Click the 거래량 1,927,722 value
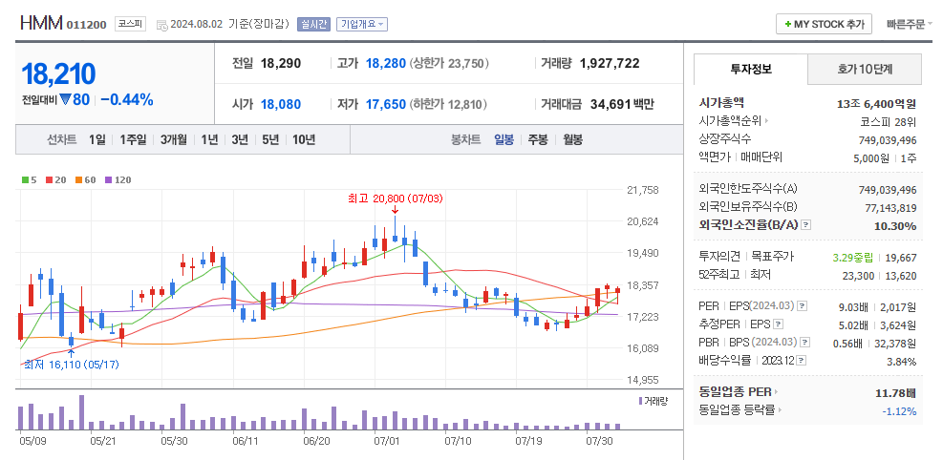943x460 pixels. click(610, 63)
